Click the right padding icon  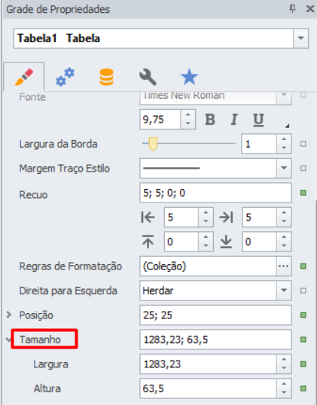click(x=227, y=217)
